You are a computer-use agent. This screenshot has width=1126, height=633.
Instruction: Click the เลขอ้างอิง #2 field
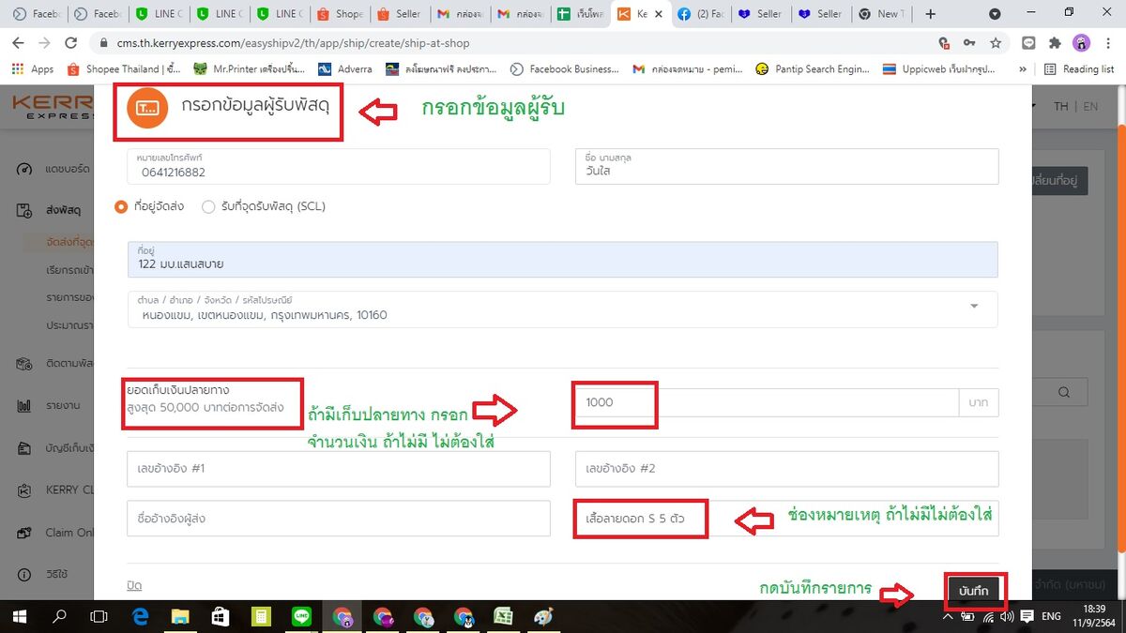click(786, 469)
